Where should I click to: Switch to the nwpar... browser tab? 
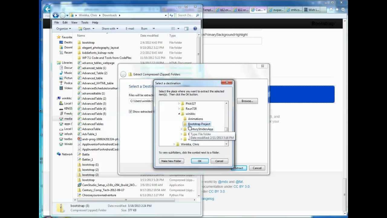click(276, 10)
